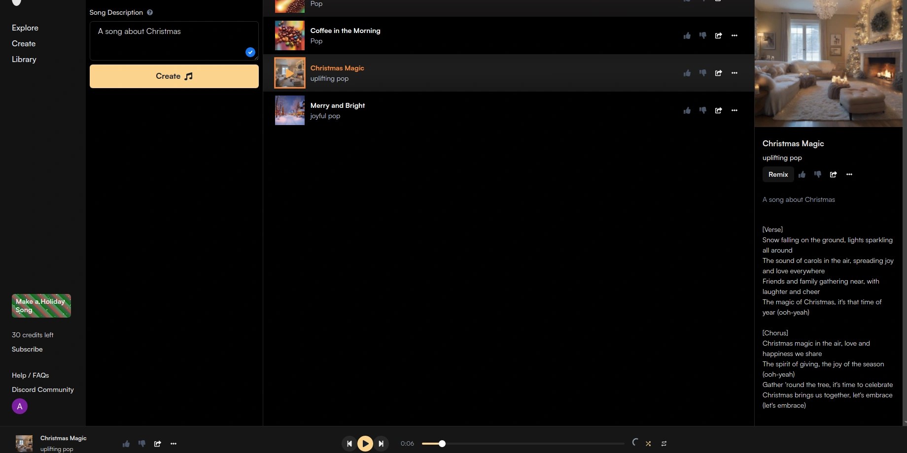Skip to the previous track

click(349, 444)
